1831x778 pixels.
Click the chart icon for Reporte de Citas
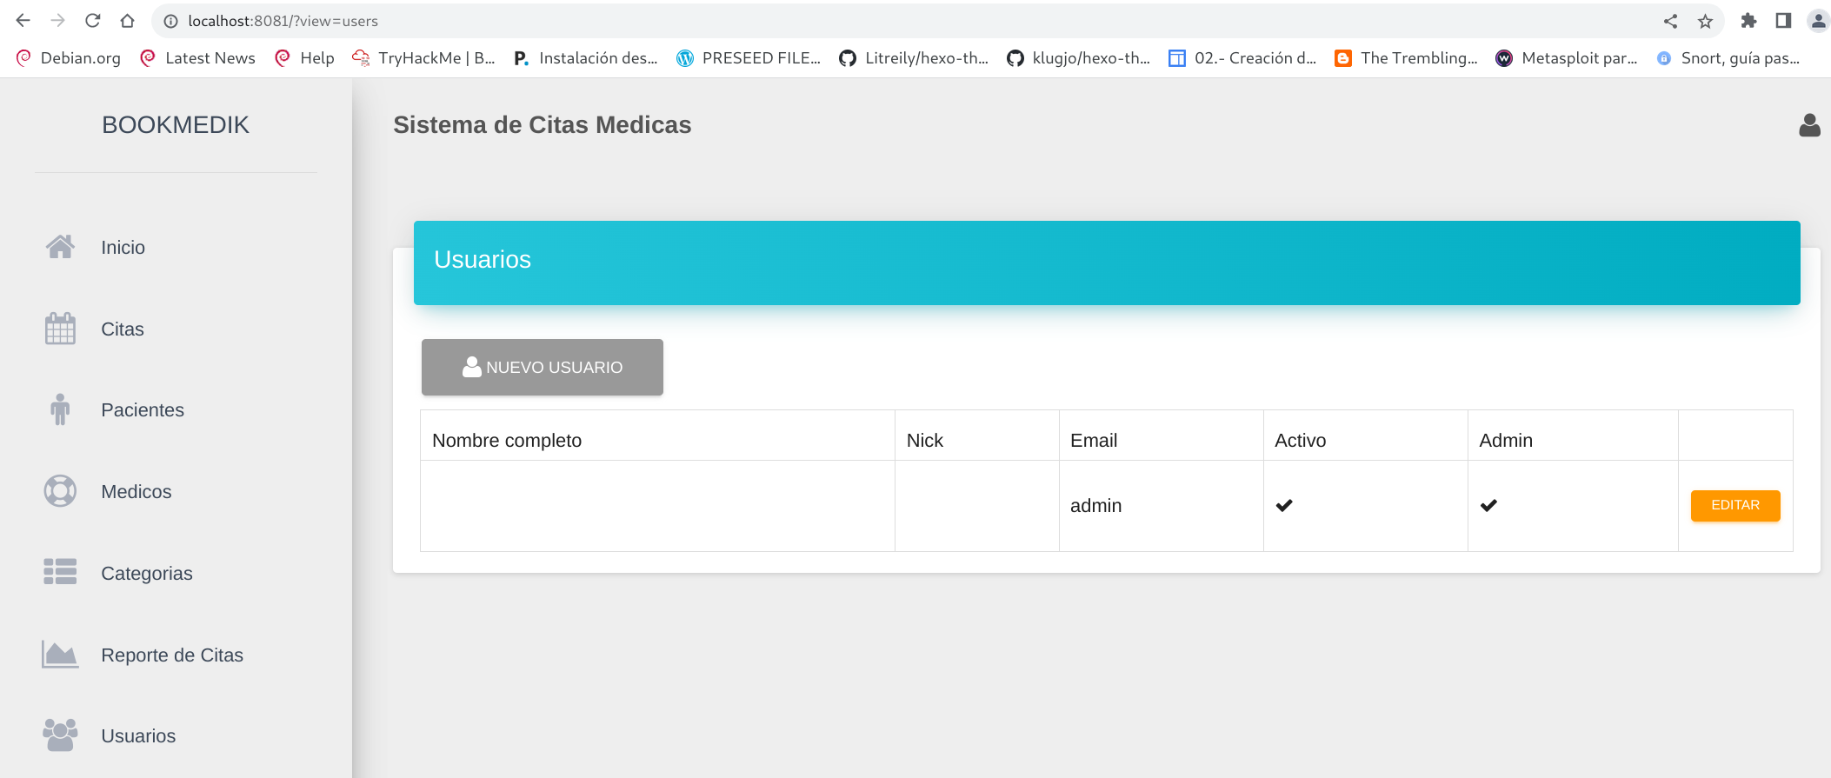(60, 655)
